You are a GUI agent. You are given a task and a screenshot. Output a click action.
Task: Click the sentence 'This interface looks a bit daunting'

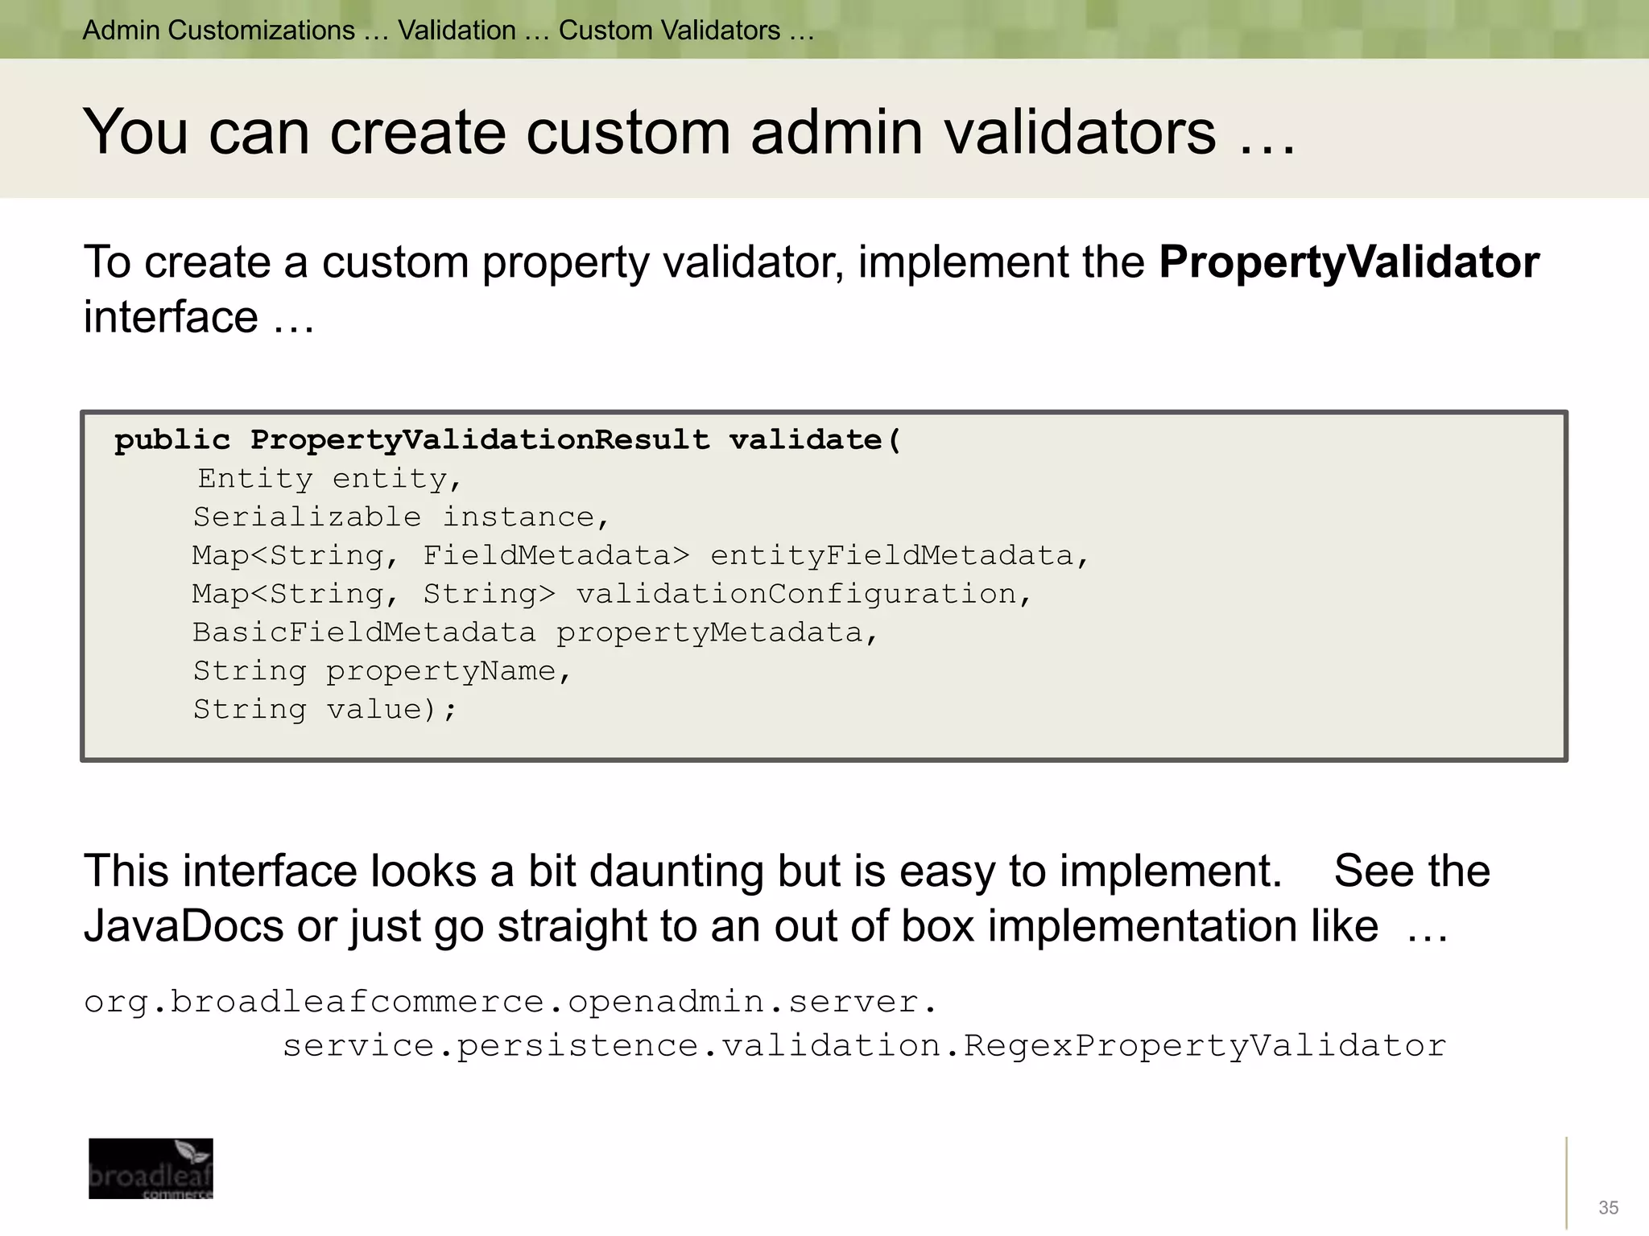tap(426, 871)
